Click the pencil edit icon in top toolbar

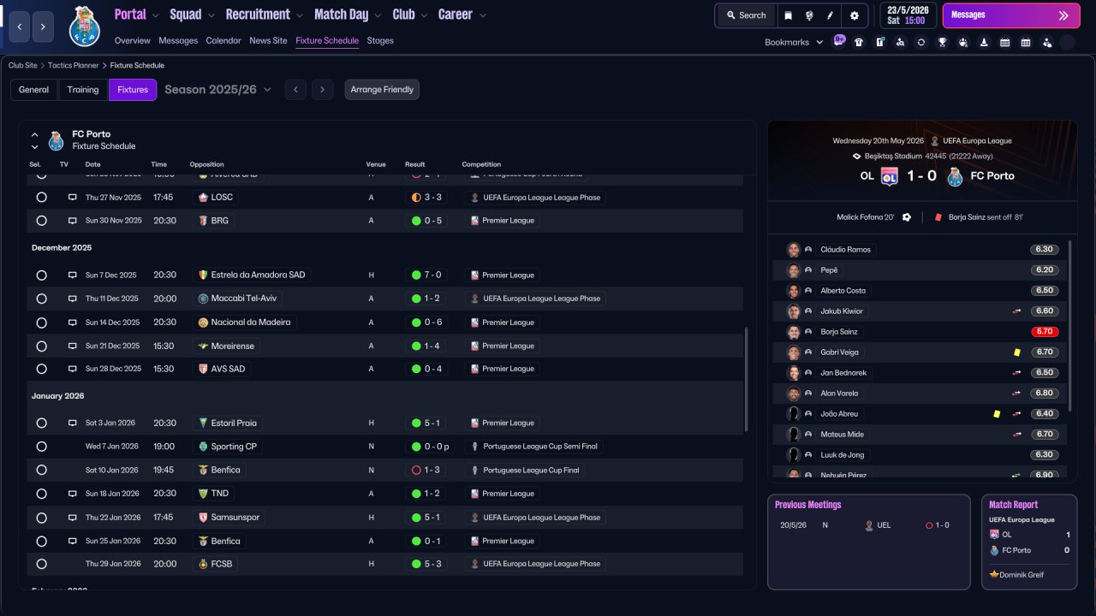830,15
